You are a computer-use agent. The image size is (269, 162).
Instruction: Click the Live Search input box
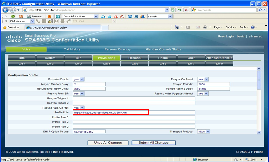(x=224, y=10)
